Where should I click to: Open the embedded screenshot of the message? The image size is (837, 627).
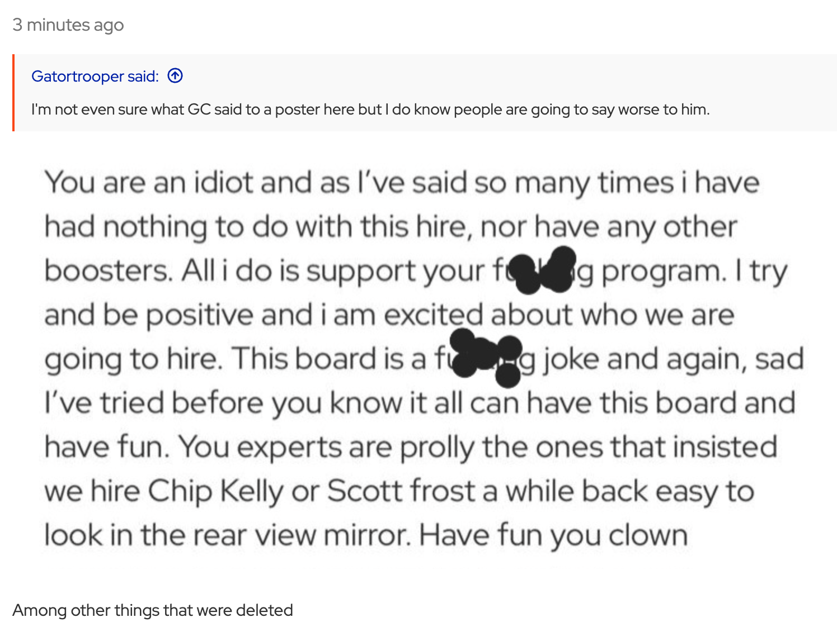coord(423,358)
